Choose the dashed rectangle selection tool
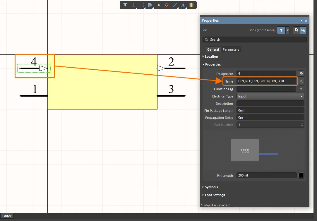The height and width of the screenshot is (221, 317). pyautogui.click(x=142, y=5)
